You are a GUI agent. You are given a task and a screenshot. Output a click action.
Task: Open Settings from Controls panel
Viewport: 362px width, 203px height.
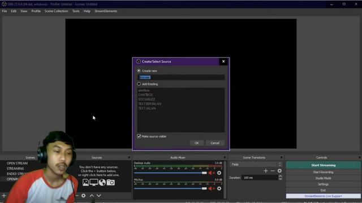323,184
